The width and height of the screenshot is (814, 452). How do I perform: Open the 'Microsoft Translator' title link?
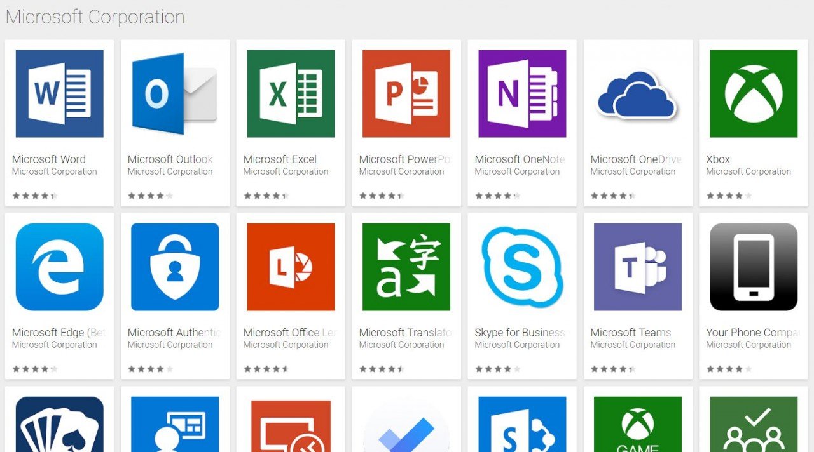(x=406, y=333)
